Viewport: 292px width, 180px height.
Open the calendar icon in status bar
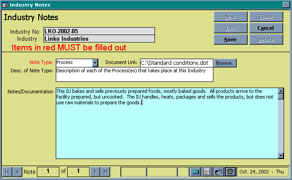pos(206,172)
